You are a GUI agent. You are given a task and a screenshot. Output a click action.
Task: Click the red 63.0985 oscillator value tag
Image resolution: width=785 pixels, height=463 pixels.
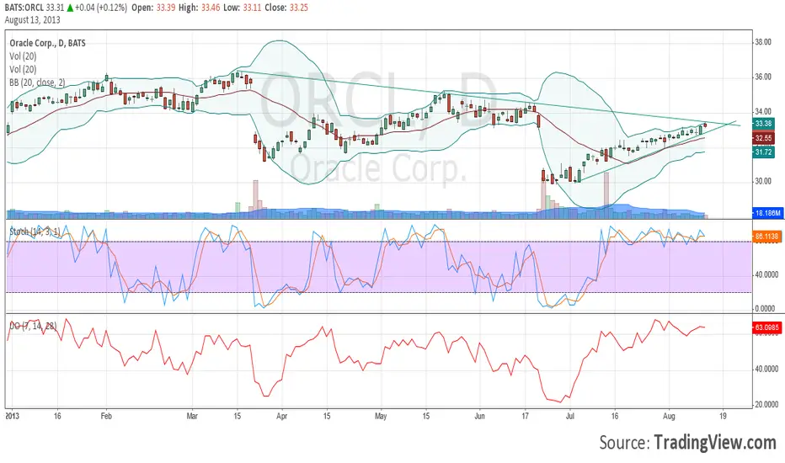(766, 327)
